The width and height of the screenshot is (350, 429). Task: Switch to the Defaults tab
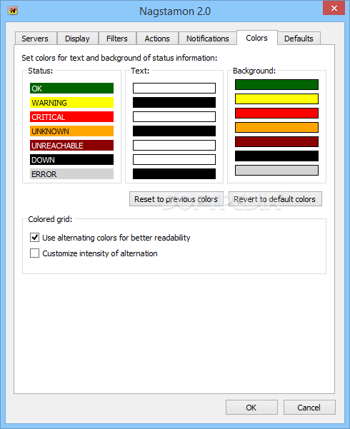click(299, 39)
